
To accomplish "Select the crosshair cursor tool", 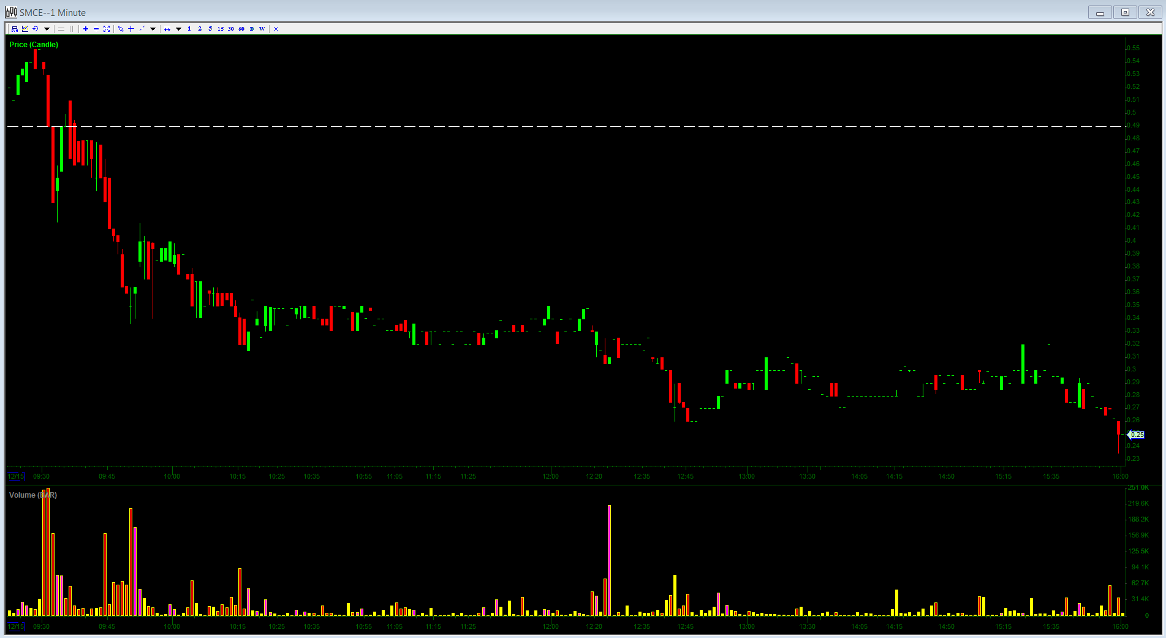I will coord(131,29).
